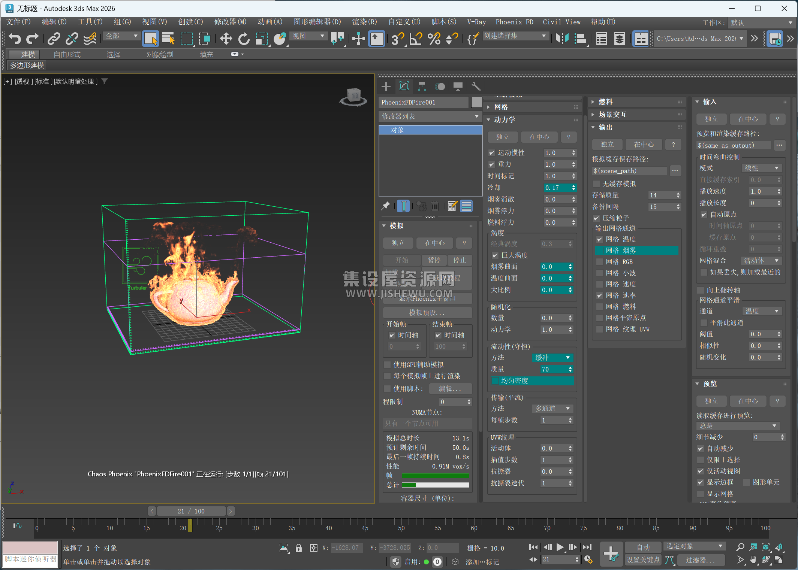Open the Select by Name list

pyautogui.click(x=168, y=39)
